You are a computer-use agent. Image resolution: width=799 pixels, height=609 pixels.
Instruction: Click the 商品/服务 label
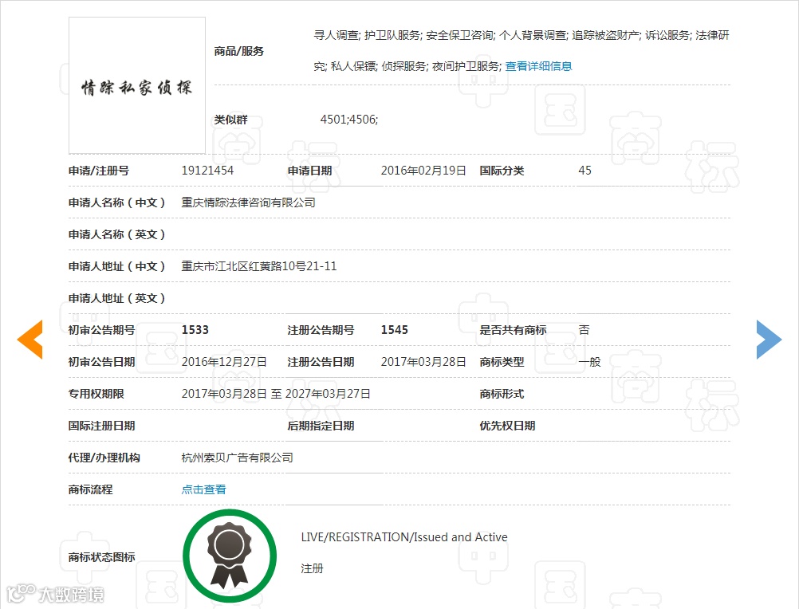239,51
